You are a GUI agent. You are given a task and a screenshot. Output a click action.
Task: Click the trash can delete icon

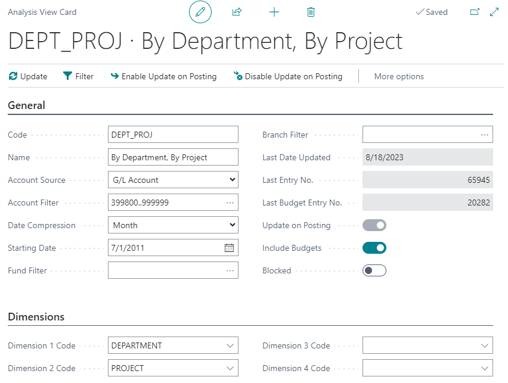[x=311, y=12]
